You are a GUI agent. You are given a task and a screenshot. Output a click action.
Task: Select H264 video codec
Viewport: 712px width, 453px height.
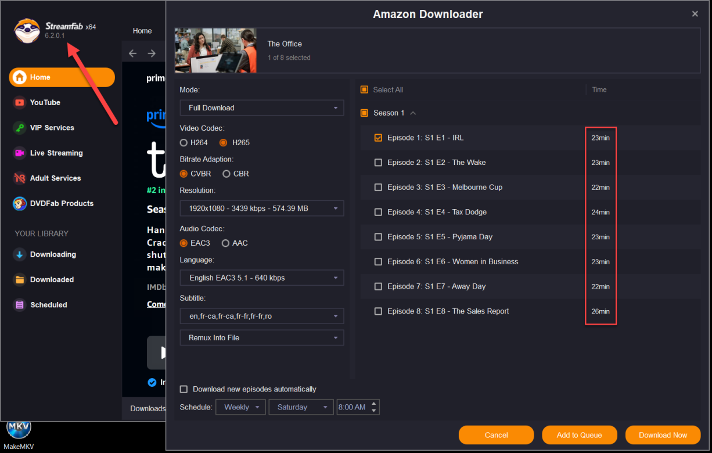coord(184,142)
